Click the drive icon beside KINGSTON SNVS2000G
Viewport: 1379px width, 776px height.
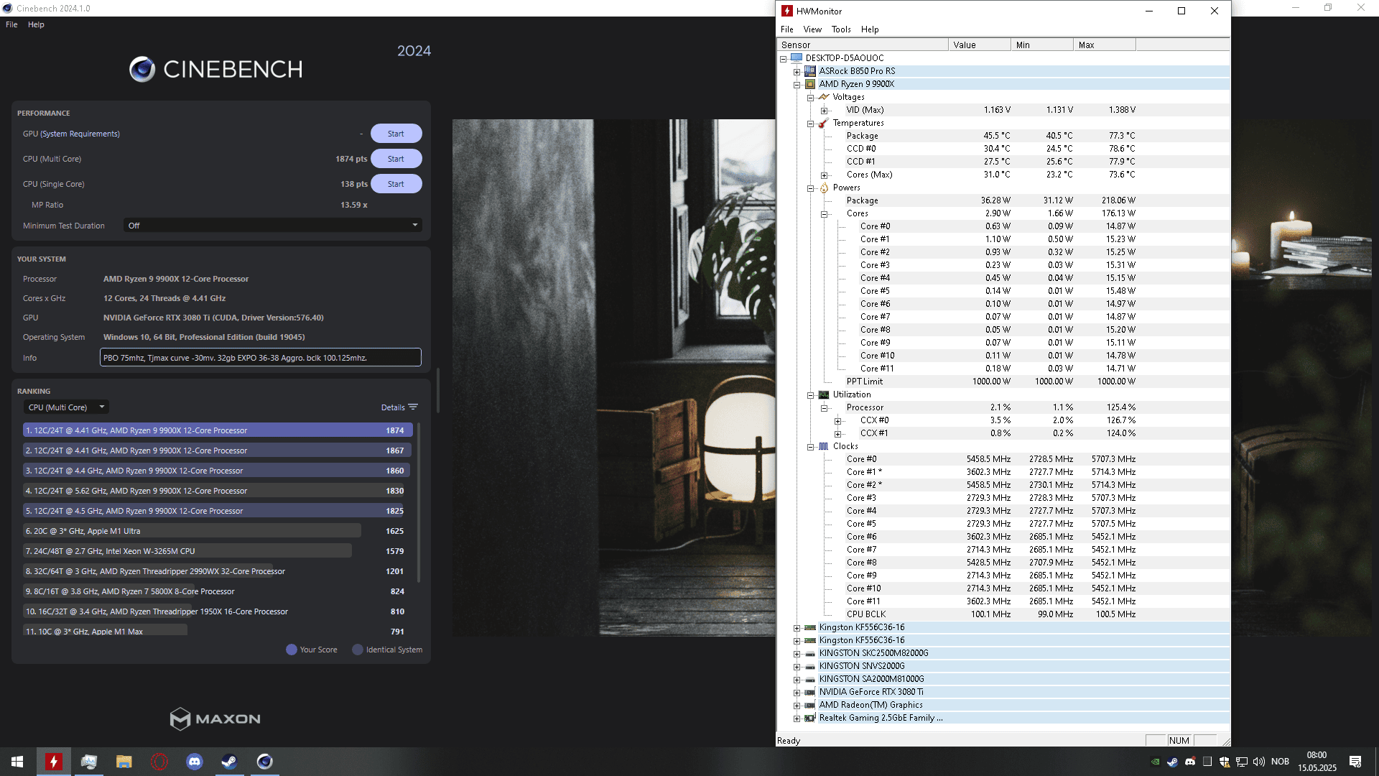pyautogui.click(x=810, y=666)
